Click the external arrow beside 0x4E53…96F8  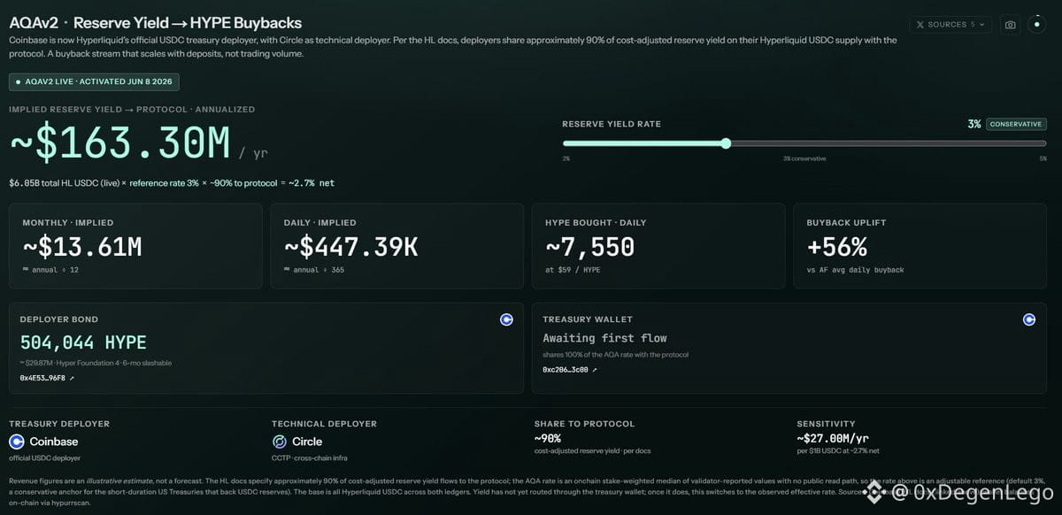(73, 378)
